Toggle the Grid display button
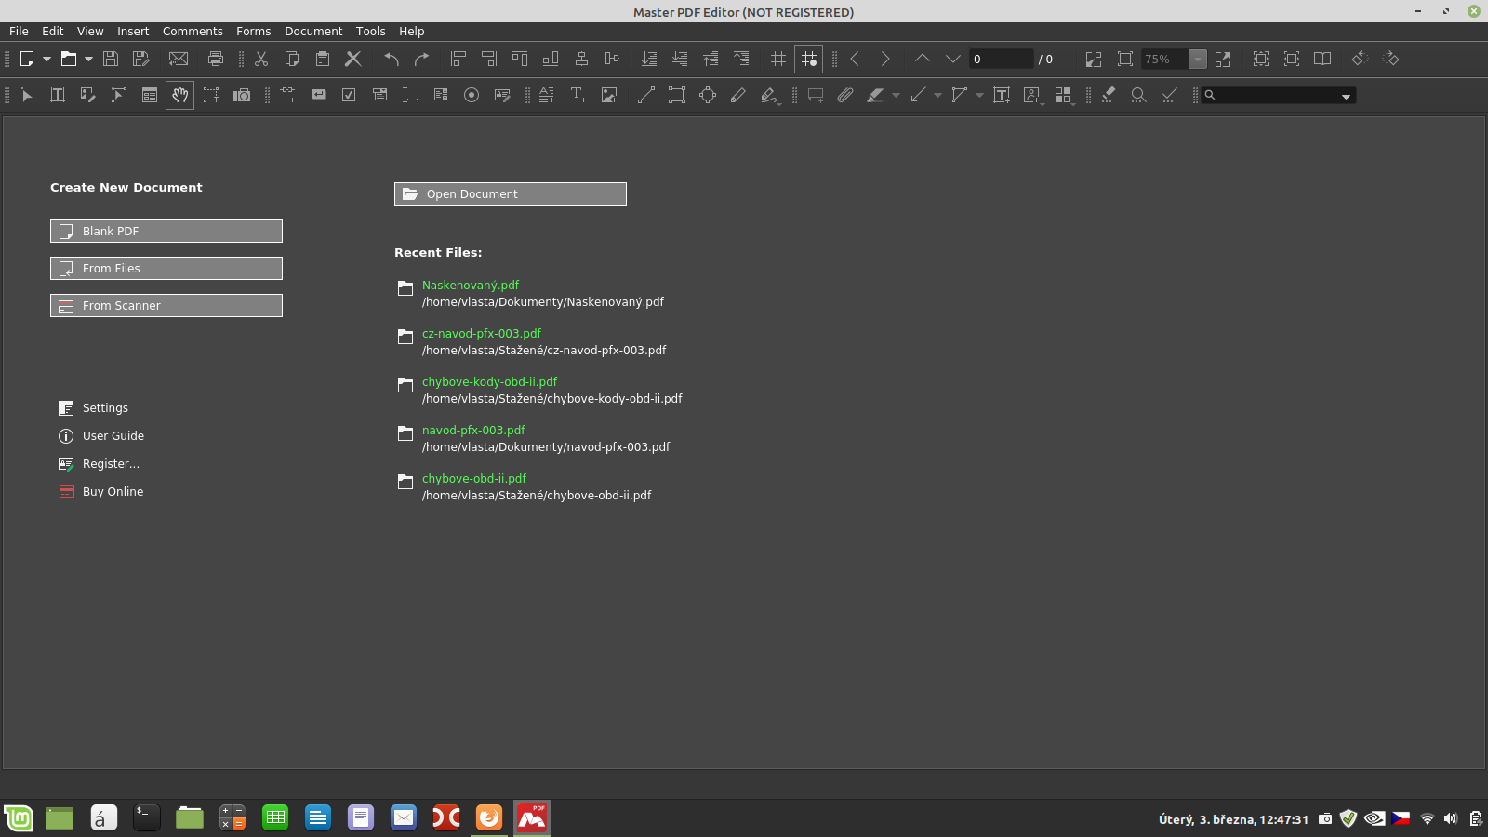Image resolution: width=1488 pixels, height=837 pixels. [x=778, y=59]
